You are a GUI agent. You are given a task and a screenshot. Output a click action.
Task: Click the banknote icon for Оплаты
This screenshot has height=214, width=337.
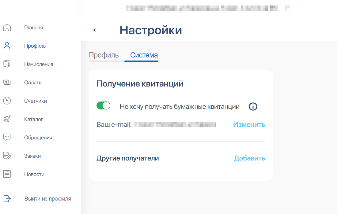point(7,83)
